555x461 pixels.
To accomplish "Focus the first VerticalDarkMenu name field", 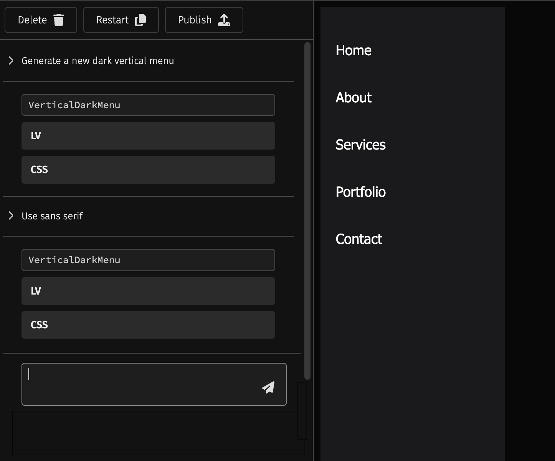I will tap(148, 105).
